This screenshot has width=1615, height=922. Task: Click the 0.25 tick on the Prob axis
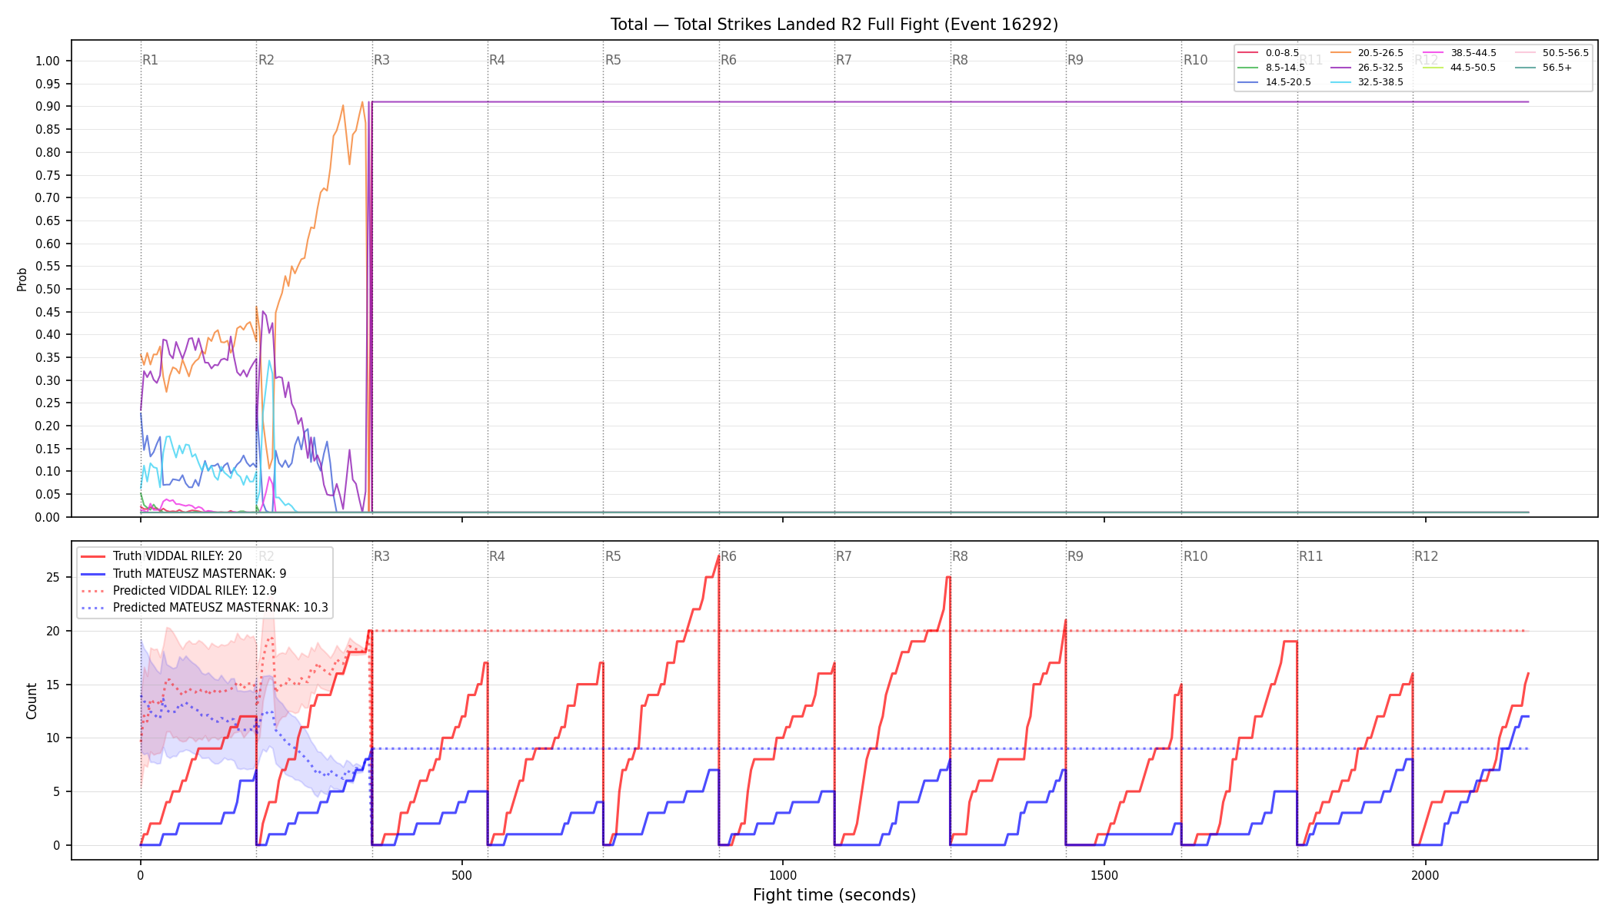[48, 403]
